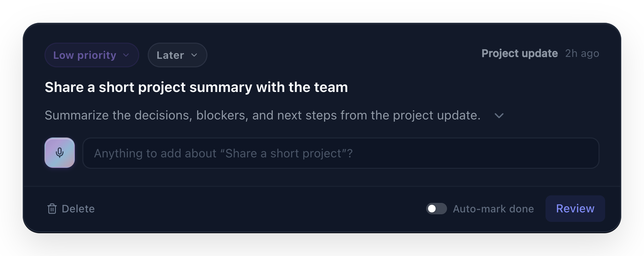Start voice input with the microphone button
Screen dimensions: 644x256
pos(60,153)
